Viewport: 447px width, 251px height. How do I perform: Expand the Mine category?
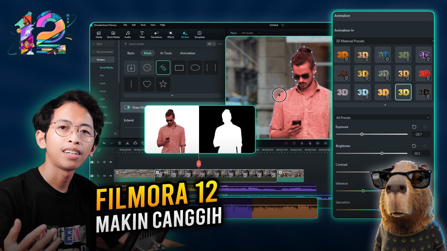[102, 44]
